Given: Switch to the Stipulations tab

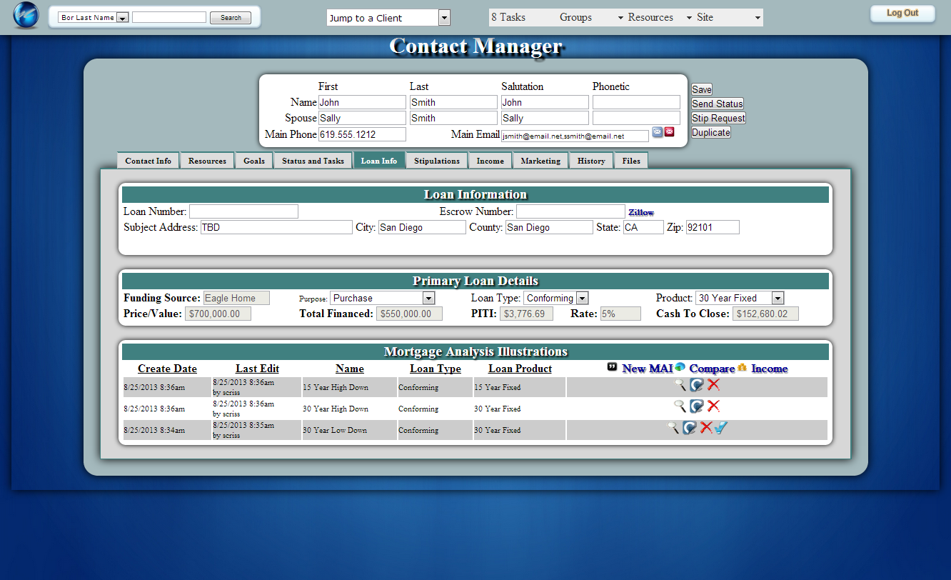Looking at the screenshot, I should (x=437, y=161).
